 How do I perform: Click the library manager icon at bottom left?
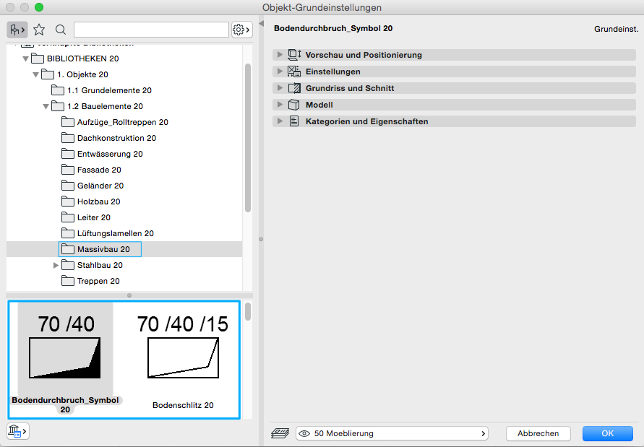[17, 431]
